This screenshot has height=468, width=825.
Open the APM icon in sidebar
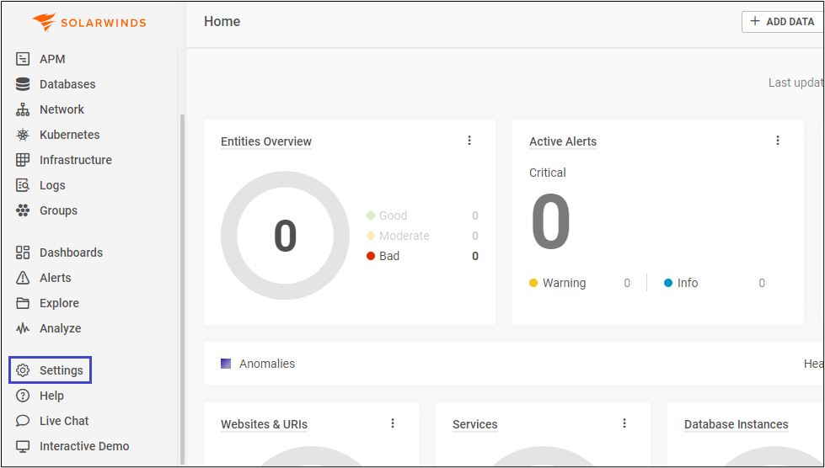click(x=23, y=59)
